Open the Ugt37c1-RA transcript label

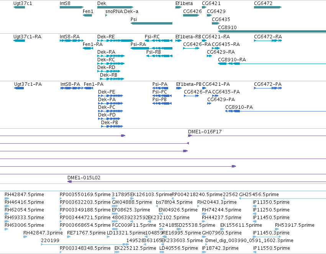(x=27, y=37)
